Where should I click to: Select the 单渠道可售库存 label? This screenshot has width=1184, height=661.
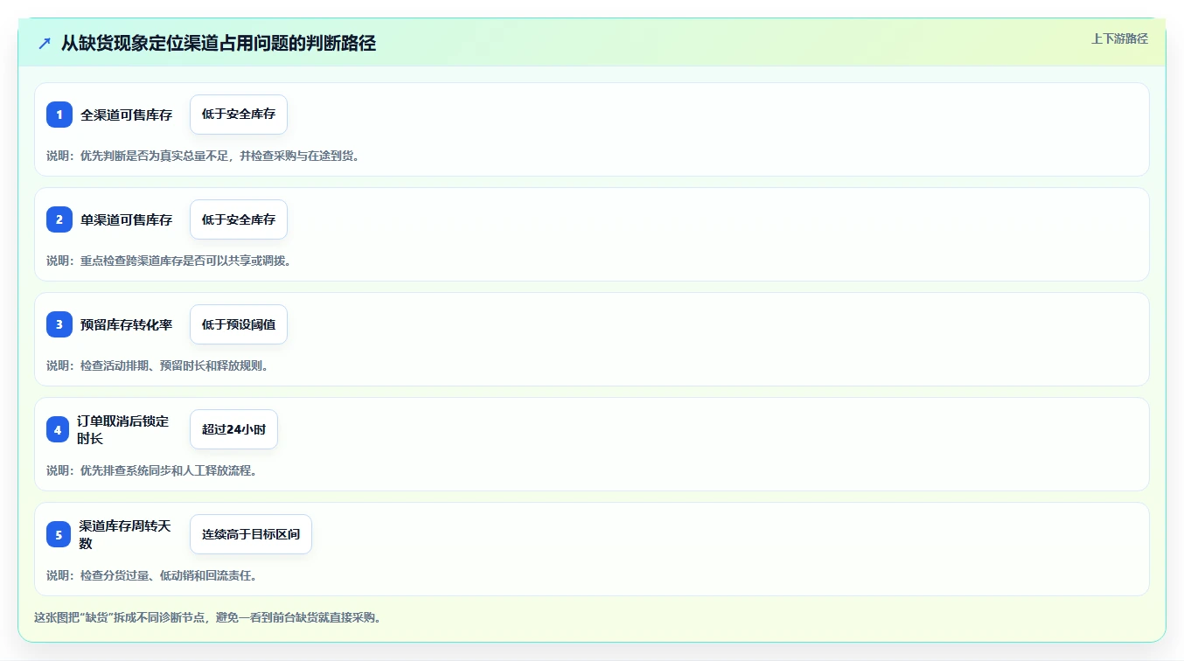tap(127, 219)
